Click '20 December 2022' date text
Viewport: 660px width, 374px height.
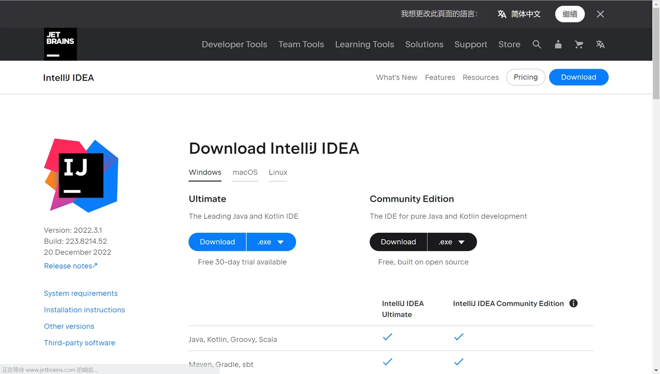click(x=77, y=252)
